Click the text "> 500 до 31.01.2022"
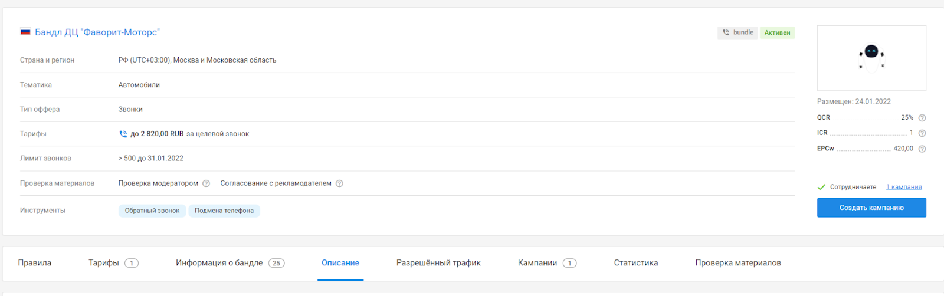 pos(151,159)
